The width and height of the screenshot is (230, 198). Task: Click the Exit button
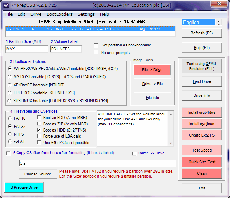[x=202, y=188]
